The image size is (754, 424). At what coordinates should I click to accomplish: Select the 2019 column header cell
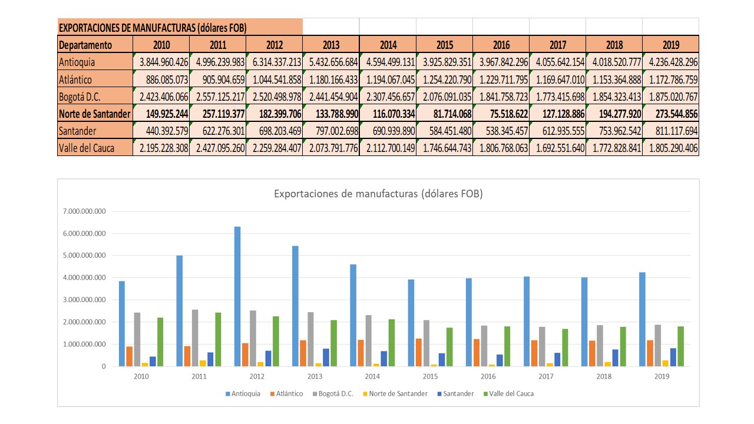[671, 44]
